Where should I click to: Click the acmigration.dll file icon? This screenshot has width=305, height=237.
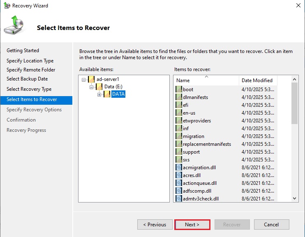[179, 168]
